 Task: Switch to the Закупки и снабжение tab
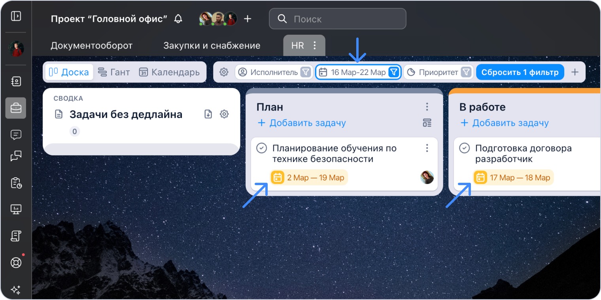click(x=212, y=45)
